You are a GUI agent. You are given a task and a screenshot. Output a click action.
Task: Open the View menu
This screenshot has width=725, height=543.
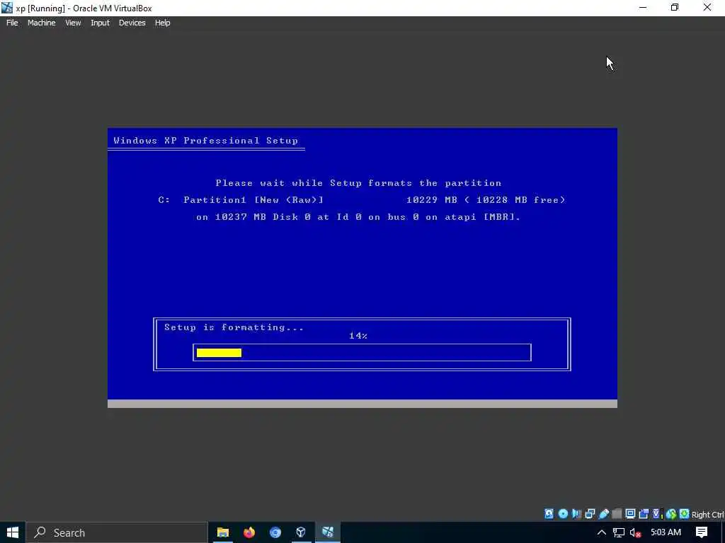click(73, 23)
